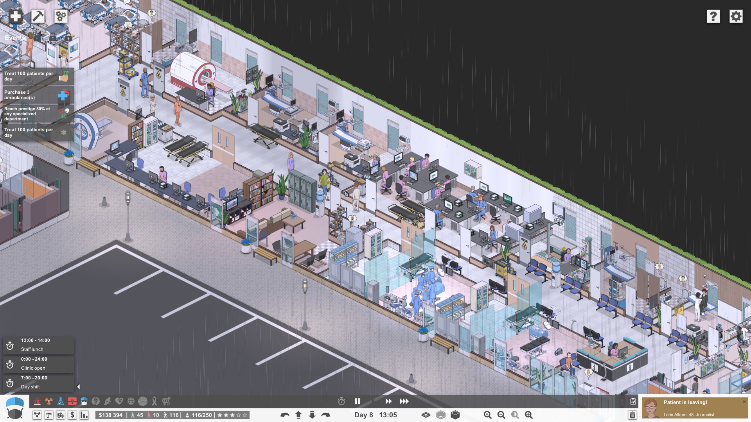Collapse the schedule panel arrow
Screen dimensions: 751x422
pyautogui.click(x=78, y=387)
